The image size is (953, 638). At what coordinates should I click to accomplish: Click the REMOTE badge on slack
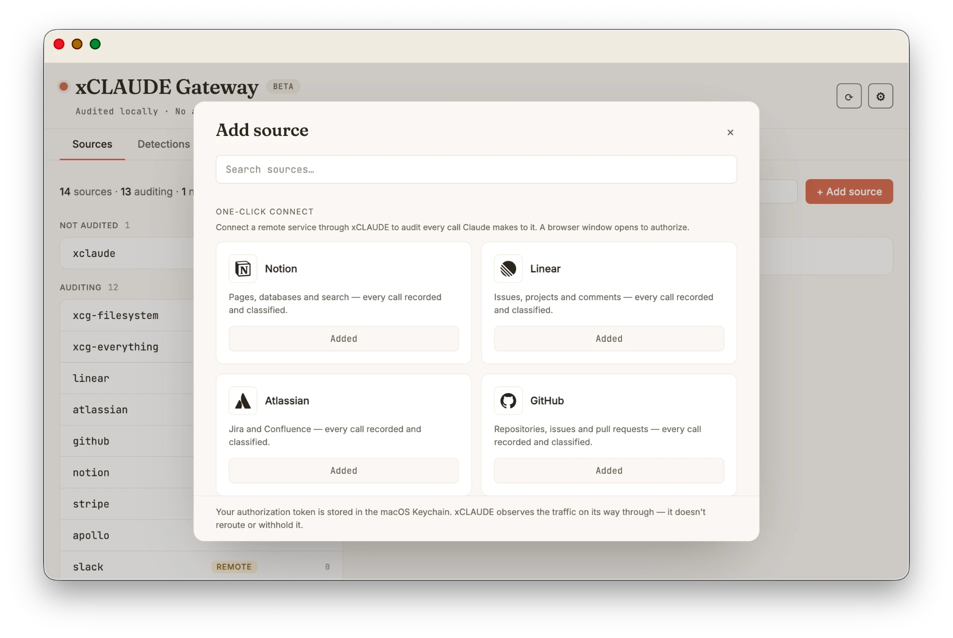pos(234,567)
